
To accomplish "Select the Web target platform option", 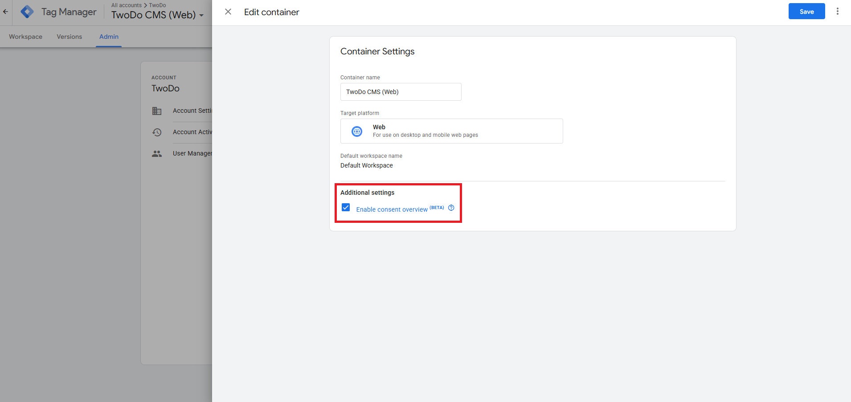I will click(x=451, y=131).
